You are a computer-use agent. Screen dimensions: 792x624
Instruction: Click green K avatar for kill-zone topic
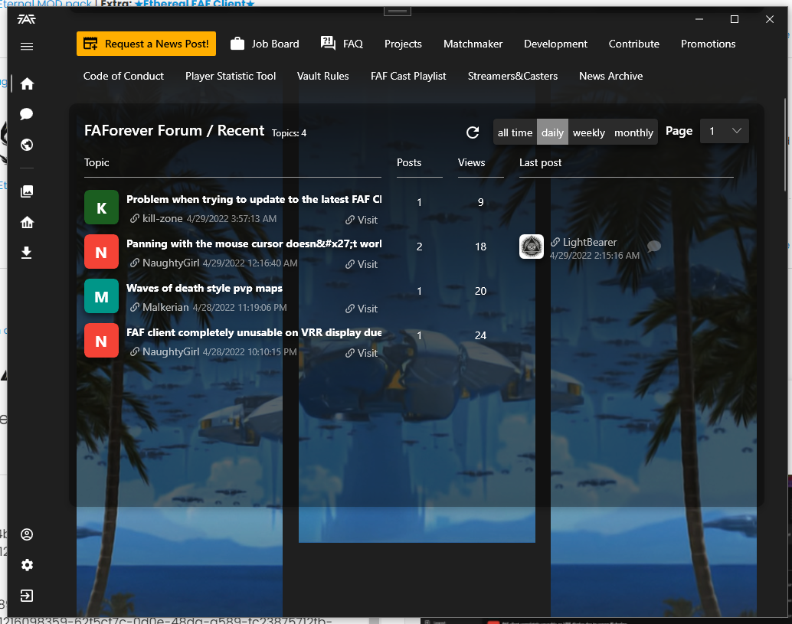[x=102, y=207]
